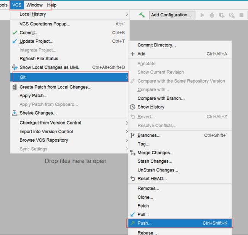The width and height of the screenshot is (248, 235).
Task: Expand Checkout from Version Control submenu arrow
Action: pos(127,123)
